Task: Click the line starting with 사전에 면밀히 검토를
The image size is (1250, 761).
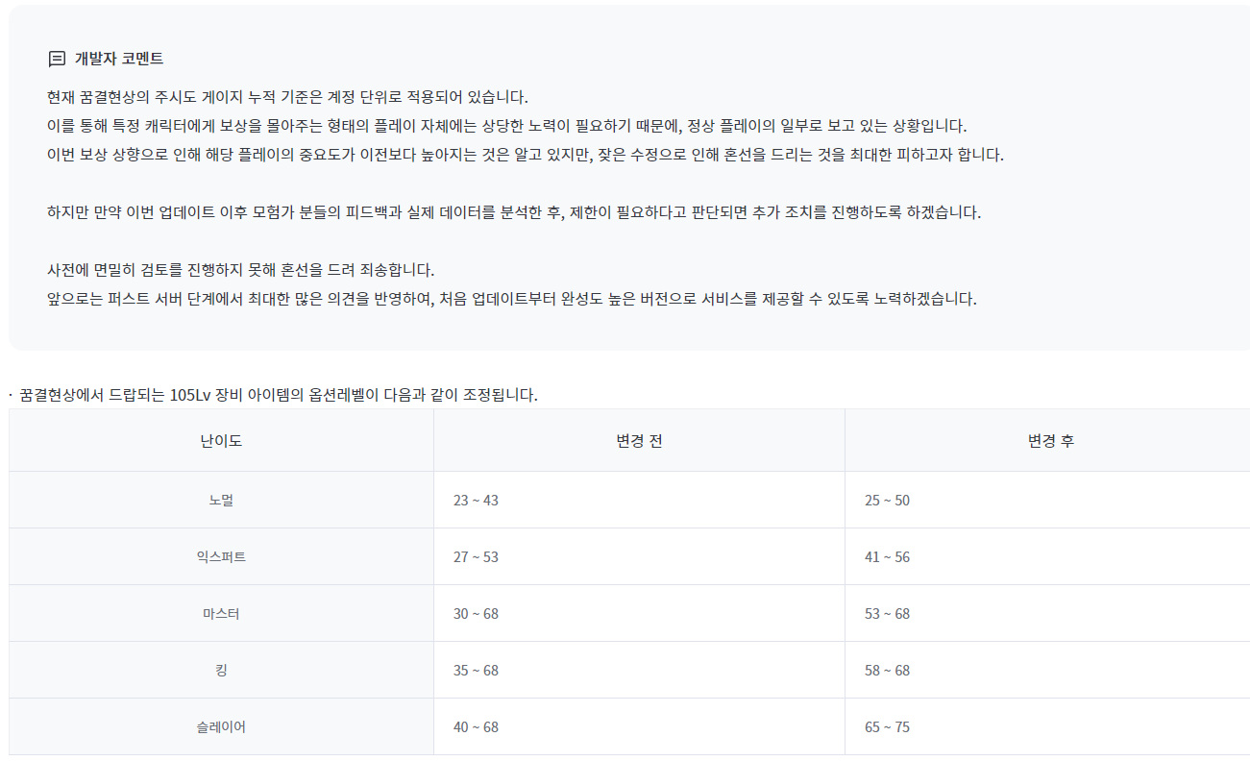Action: point(240,270)
